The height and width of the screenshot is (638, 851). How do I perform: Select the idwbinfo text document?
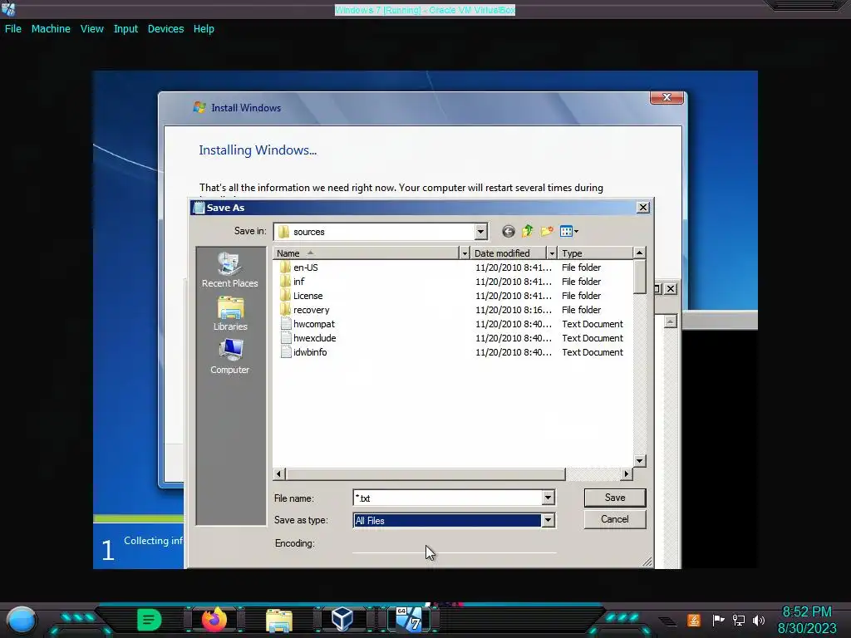(310, 352)
